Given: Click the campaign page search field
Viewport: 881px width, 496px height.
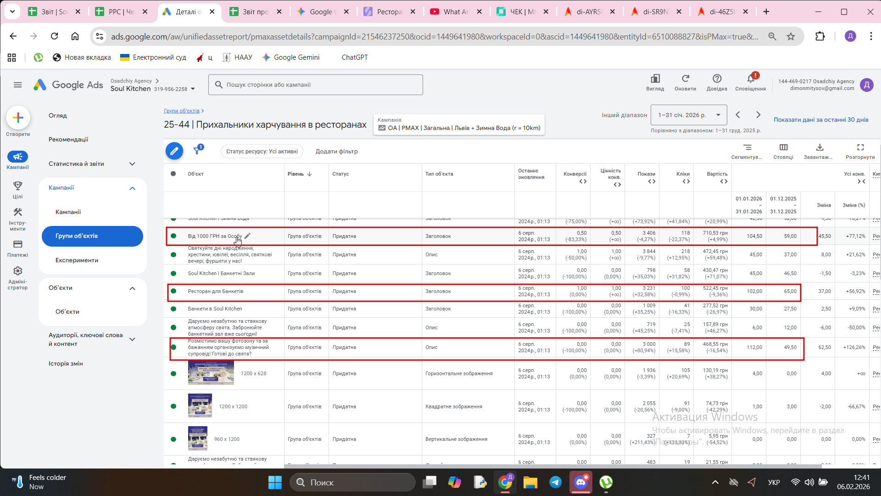Looking at the screenshot, I should click(x=316, y=85).
